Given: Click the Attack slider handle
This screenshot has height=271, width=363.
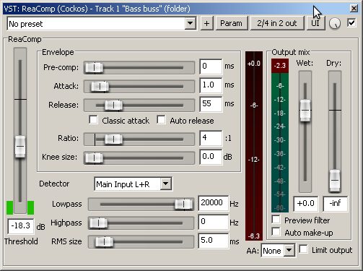Looking at the screenshot, I should [x=100, y=87].
